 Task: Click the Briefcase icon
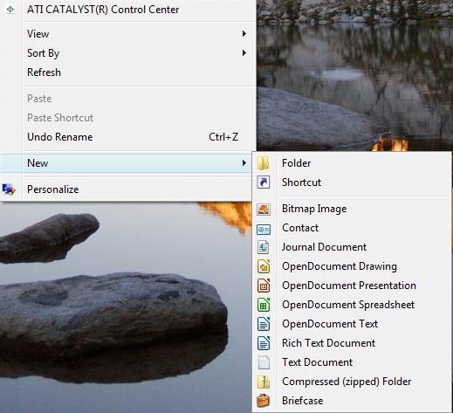(264, 401)
